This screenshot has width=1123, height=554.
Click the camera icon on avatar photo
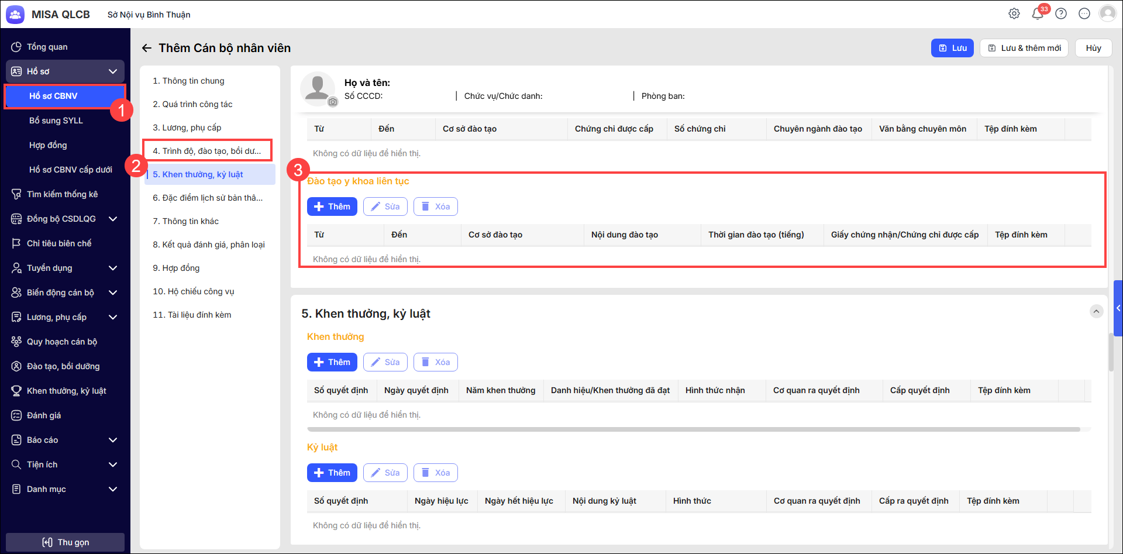pos(332,102)
